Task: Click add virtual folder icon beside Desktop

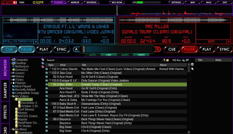Action: click(43, 63)
